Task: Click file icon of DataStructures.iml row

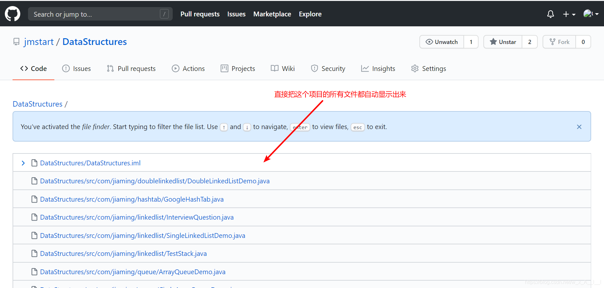Action: pos(34,163)
